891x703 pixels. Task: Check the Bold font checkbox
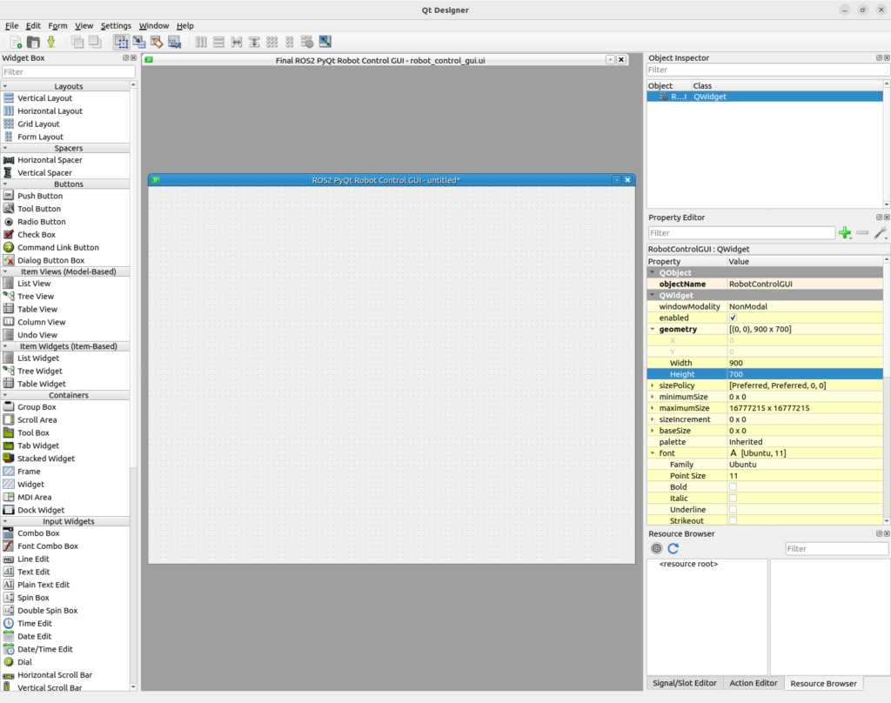(x=733, y=487)
